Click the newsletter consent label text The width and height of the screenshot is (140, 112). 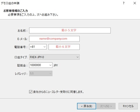[x=58, y=92]
